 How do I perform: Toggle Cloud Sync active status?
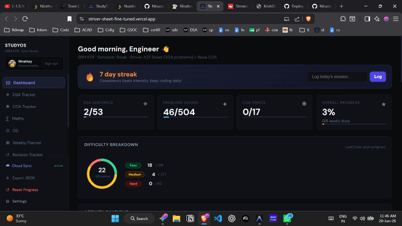tap(58, 166)
